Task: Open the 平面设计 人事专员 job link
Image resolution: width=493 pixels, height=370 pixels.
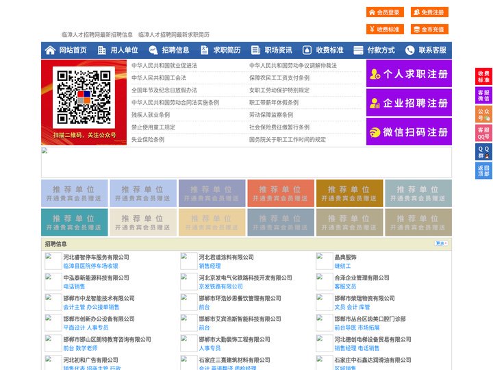Action: 86,328
